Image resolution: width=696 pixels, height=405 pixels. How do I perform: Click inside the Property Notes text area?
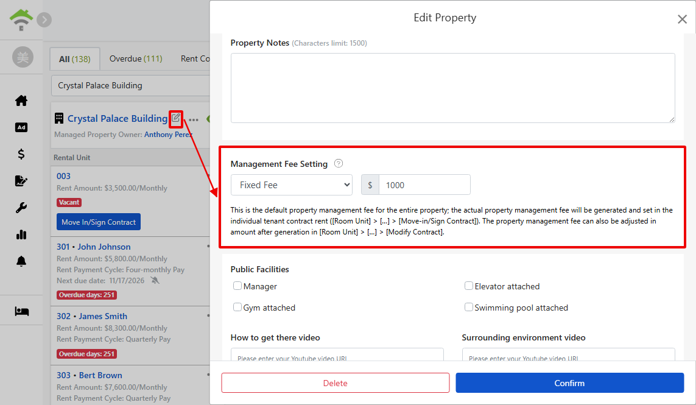coord(453,88)
